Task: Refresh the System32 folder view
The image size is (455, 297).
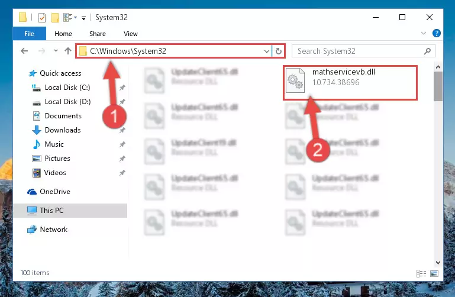Action: (279, 51)
